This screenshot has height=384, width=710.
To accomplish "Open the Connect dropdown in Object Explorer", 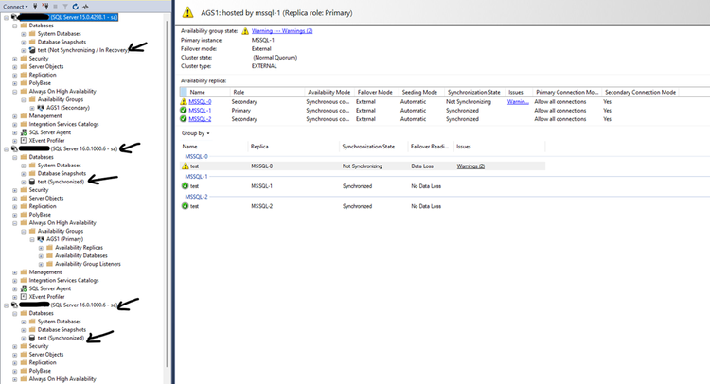I will coord(15,7).
